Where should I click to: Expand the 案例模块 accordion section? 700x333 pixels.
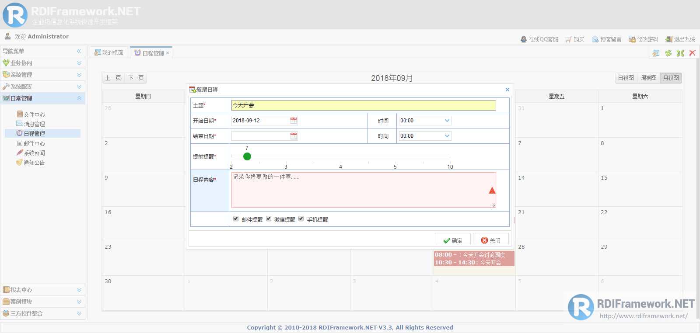42,302
